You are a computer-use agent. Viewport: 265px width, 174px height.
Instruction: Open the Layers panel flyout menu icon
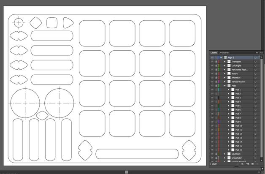[x=262, y=53]
